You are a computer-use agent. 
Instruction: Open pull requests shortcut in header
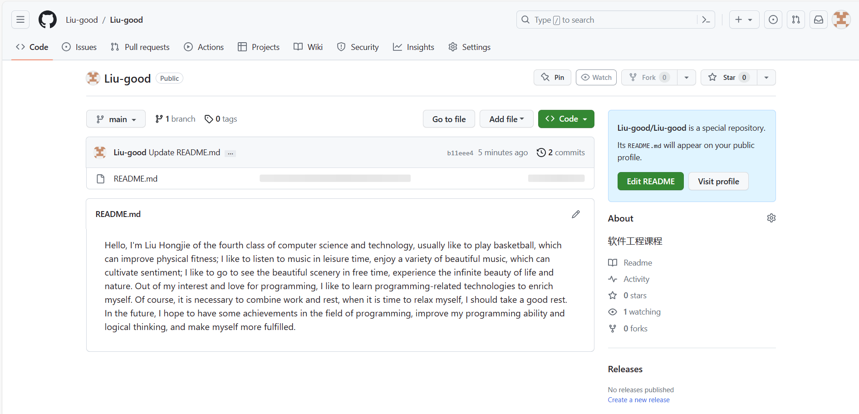coord(796,20)
